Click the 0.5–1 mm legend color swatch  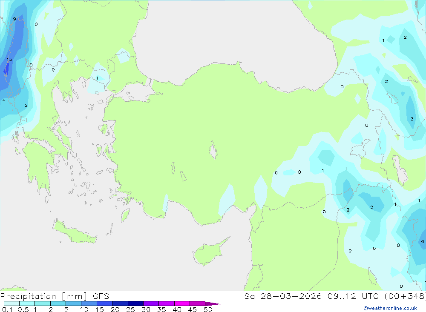(x=27, y=303)
